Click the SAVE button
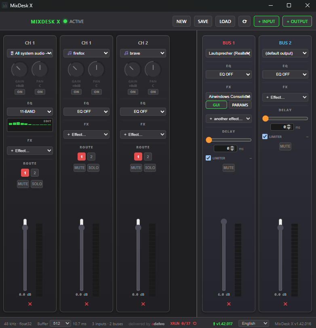Image resolution: width=316 pixels, height=328 pixels. (x=203, y=21)
